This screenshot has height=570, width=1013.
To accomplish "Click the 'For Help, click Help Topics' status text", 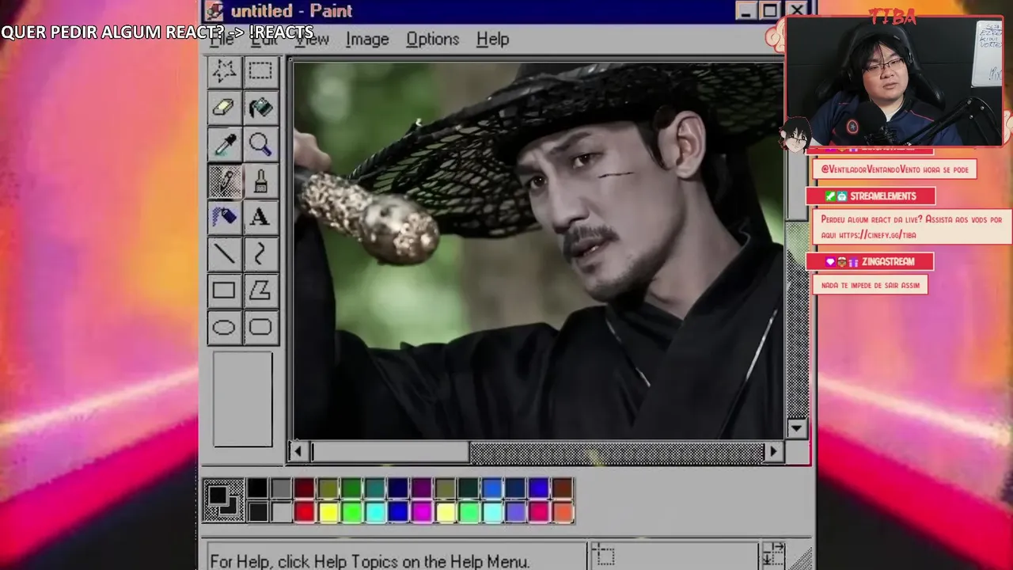I will tap(370, 560).
